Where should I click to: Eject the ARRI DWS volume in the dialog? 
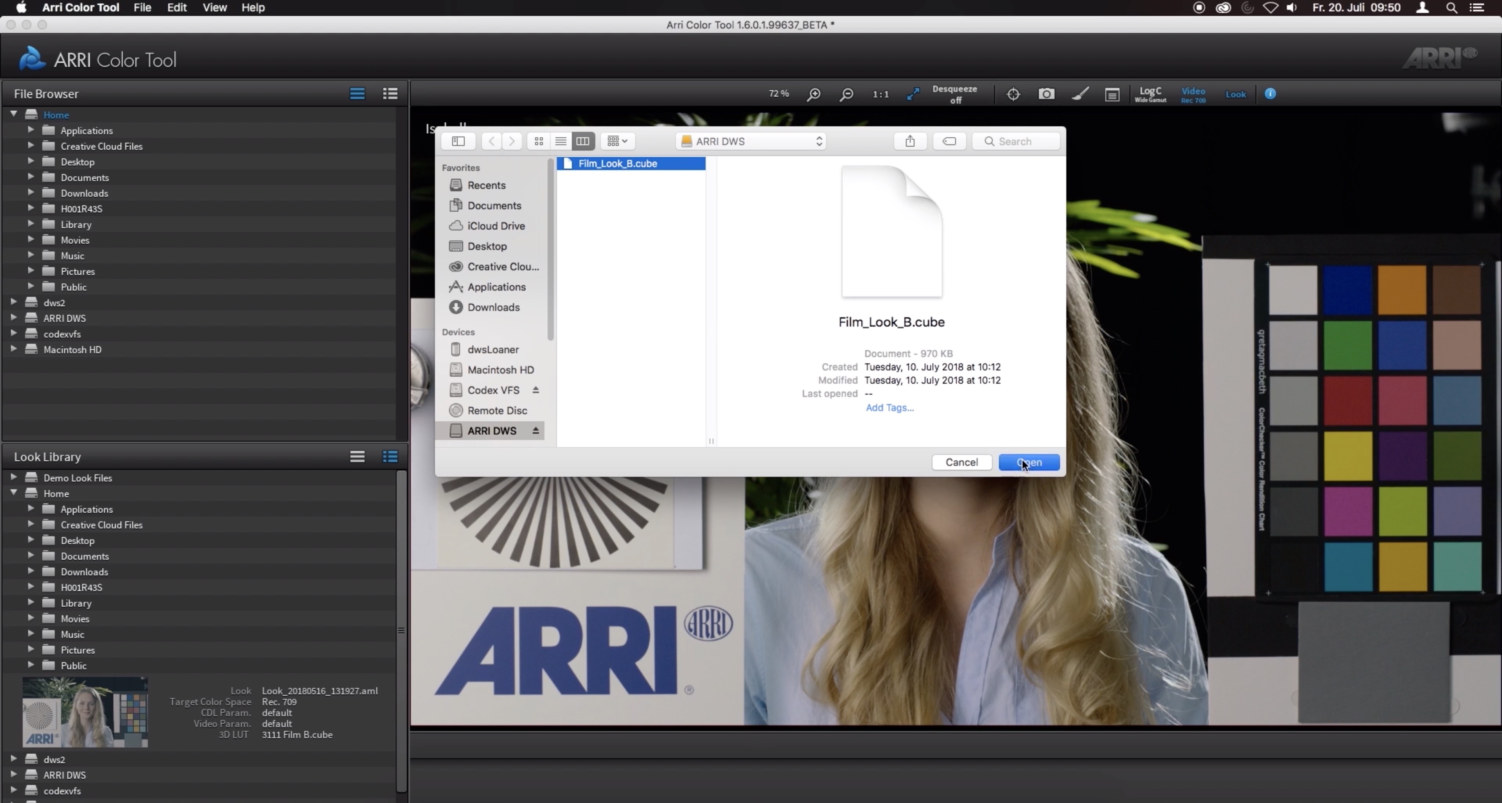point(536,431)
